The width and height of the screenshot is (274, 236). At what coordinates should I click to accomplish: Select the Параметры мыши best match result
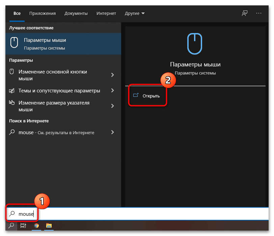(63, 44)
